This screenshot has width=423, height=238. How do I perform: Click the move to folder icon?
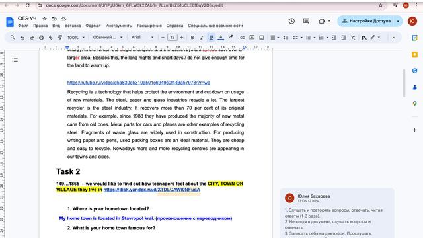(x=54, y=19)
